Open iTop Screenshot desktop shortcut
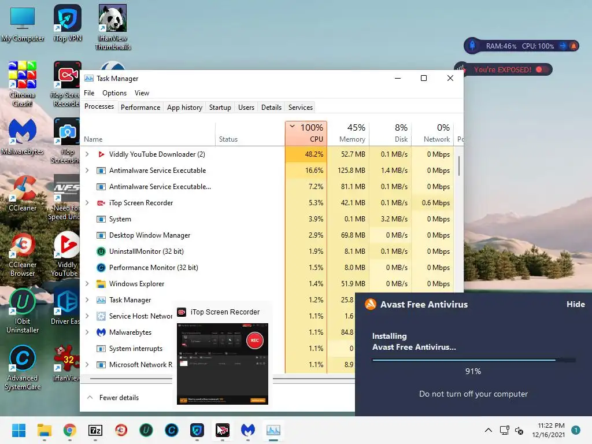This screenshot has width=592, height=444. point(66,141)
